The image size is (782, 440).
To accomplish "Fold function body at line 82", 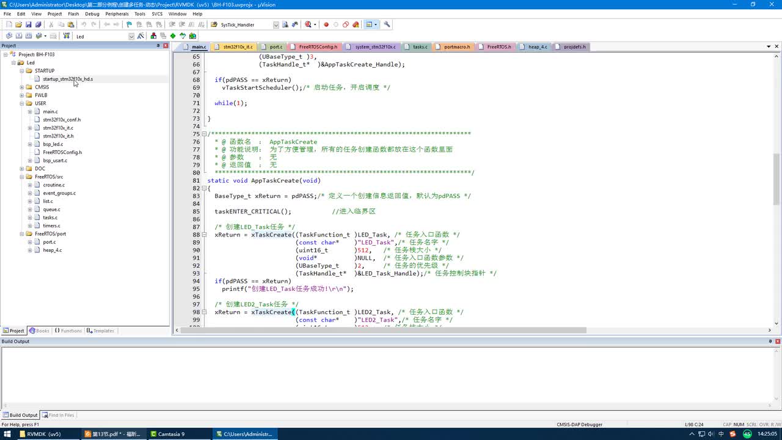I will (x=205, y=188).
